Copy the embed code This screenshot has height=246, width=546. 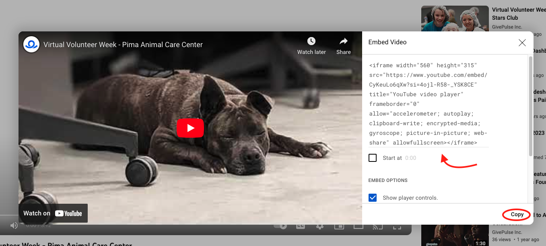pos(517,215)
